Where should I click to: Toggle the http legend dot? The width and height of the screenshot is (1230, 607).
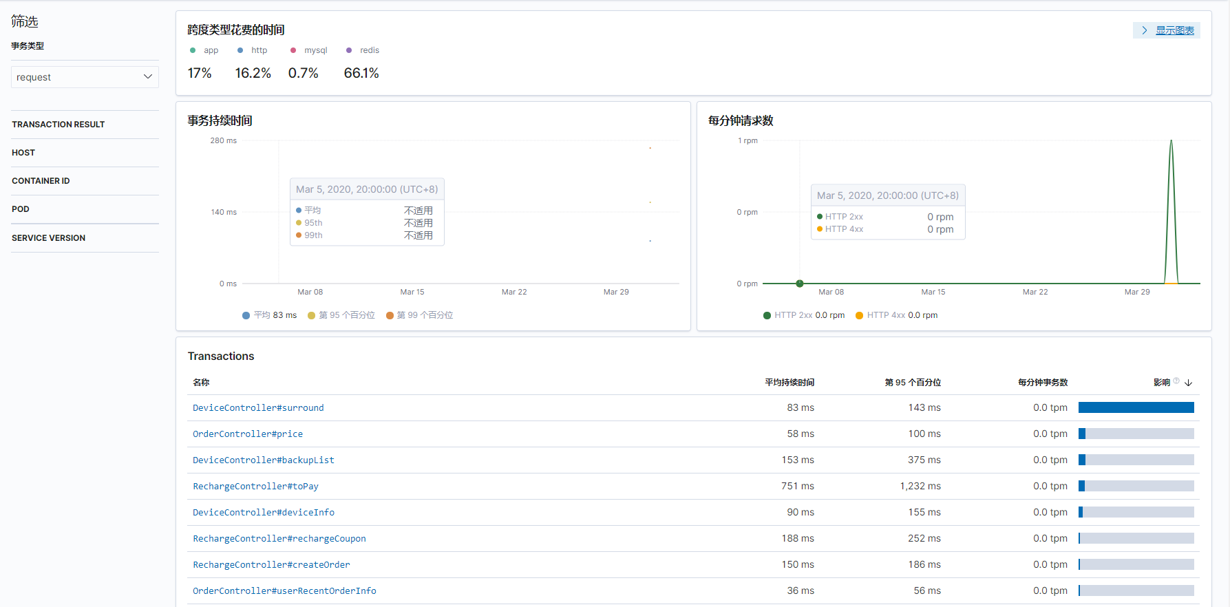coord(240,50)
